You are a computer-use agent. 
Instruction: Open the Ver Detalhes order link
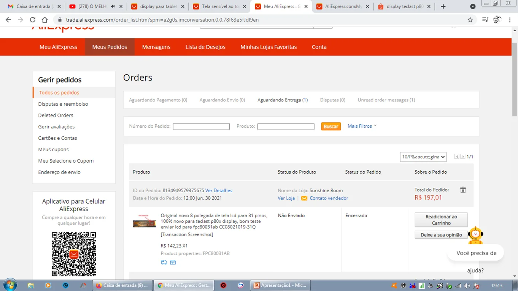click(219, 191)
